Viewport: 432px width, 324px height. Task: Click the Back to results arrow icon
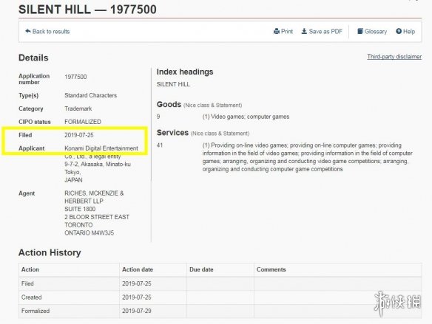[28, 31]
